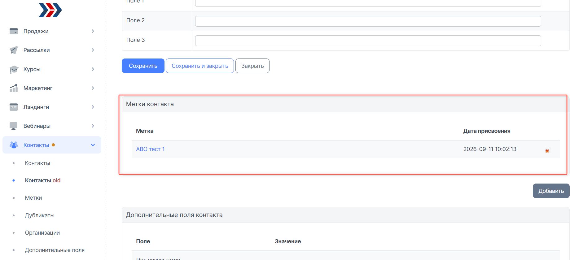579x260 pixels.
Task: Expand the Маркетинг menu chevron
Action: click(93, 88)
